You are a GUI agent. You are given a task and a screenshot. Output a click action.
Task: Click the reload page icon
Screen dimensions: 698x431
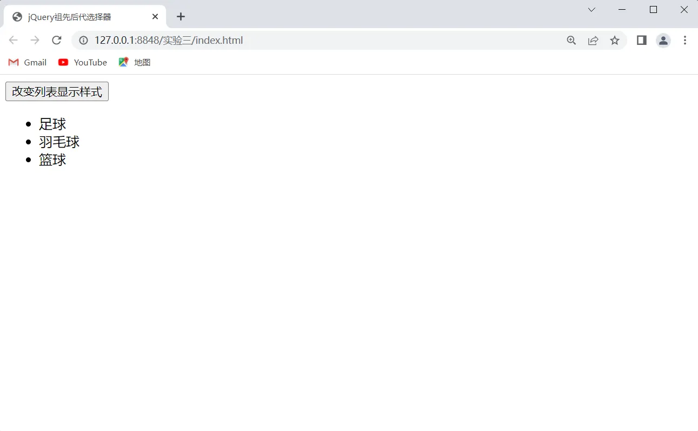56,40
